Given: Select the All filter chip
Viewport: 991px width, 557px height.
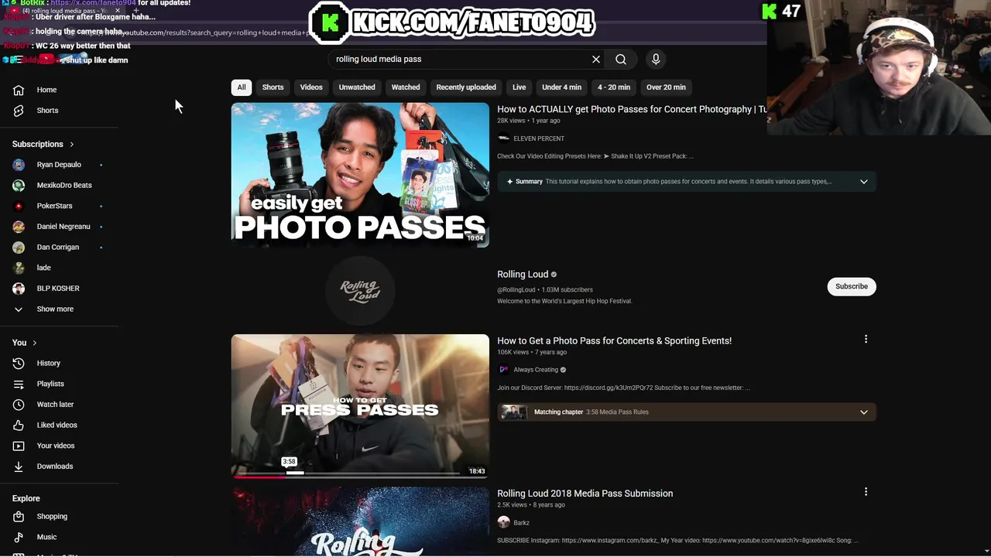Looking at the screenshot, I should coord(242,87).
